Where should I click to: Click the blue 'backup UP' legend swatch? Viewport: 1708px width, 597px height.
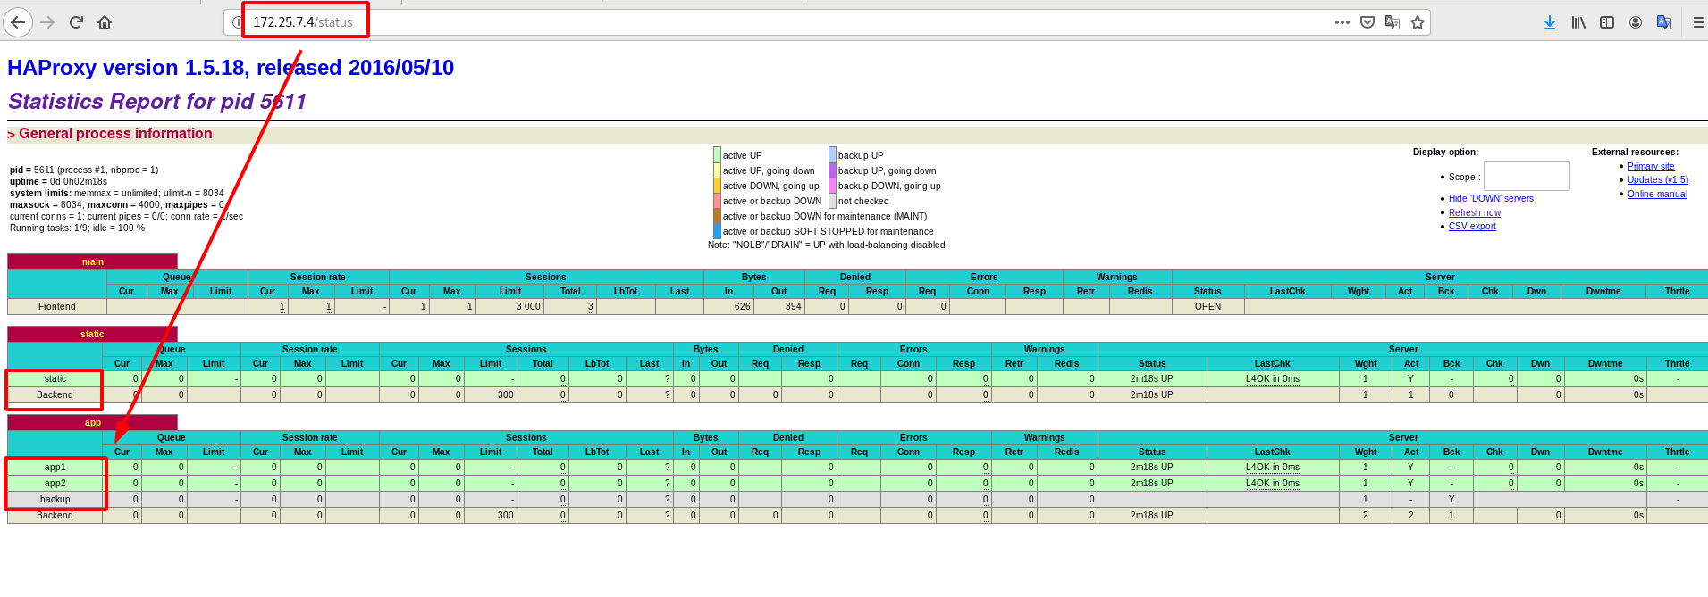coord(832,154)
